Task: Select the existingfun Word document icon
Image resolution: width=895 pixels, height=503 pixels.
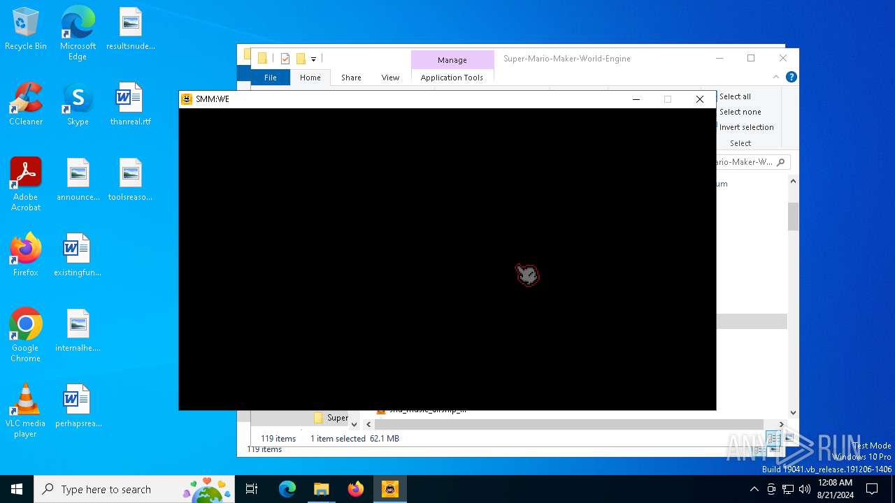Action: tap(78, 256)
